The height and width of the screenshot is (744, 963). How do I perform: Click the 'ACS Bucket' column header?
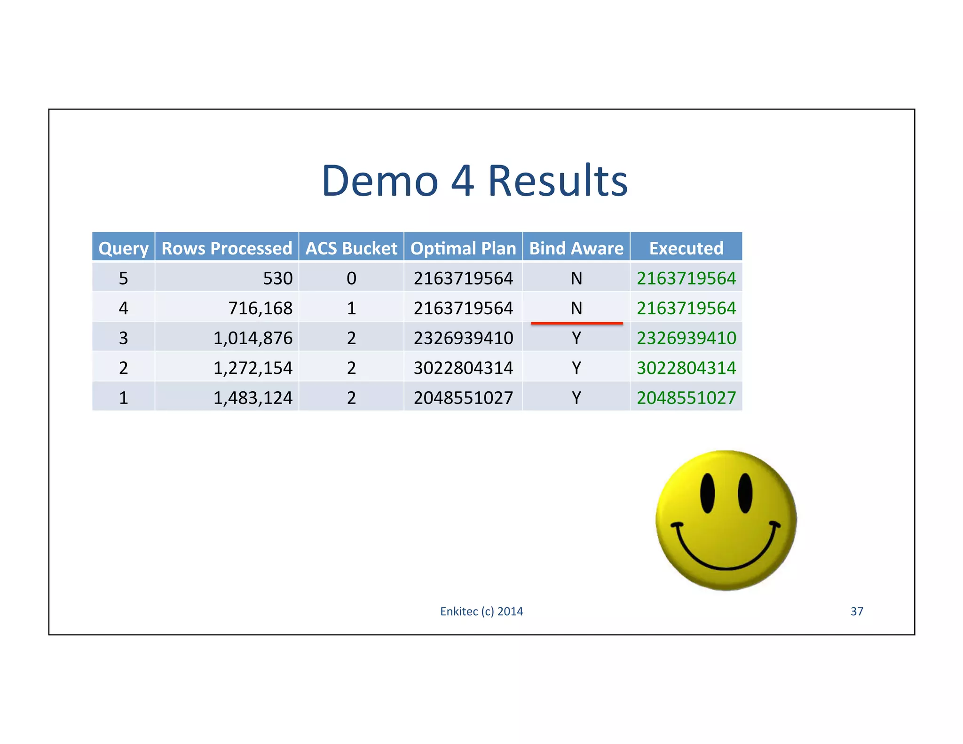(x=351, y=247)
